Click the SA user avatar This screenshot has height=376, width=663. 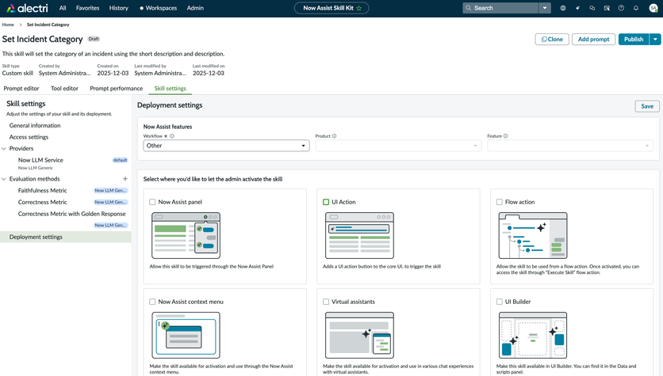coord(653,8)
